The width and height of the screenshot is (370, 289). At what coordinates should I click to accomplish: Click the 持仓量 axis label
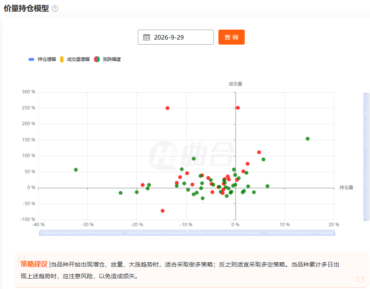tap(346, 187)
